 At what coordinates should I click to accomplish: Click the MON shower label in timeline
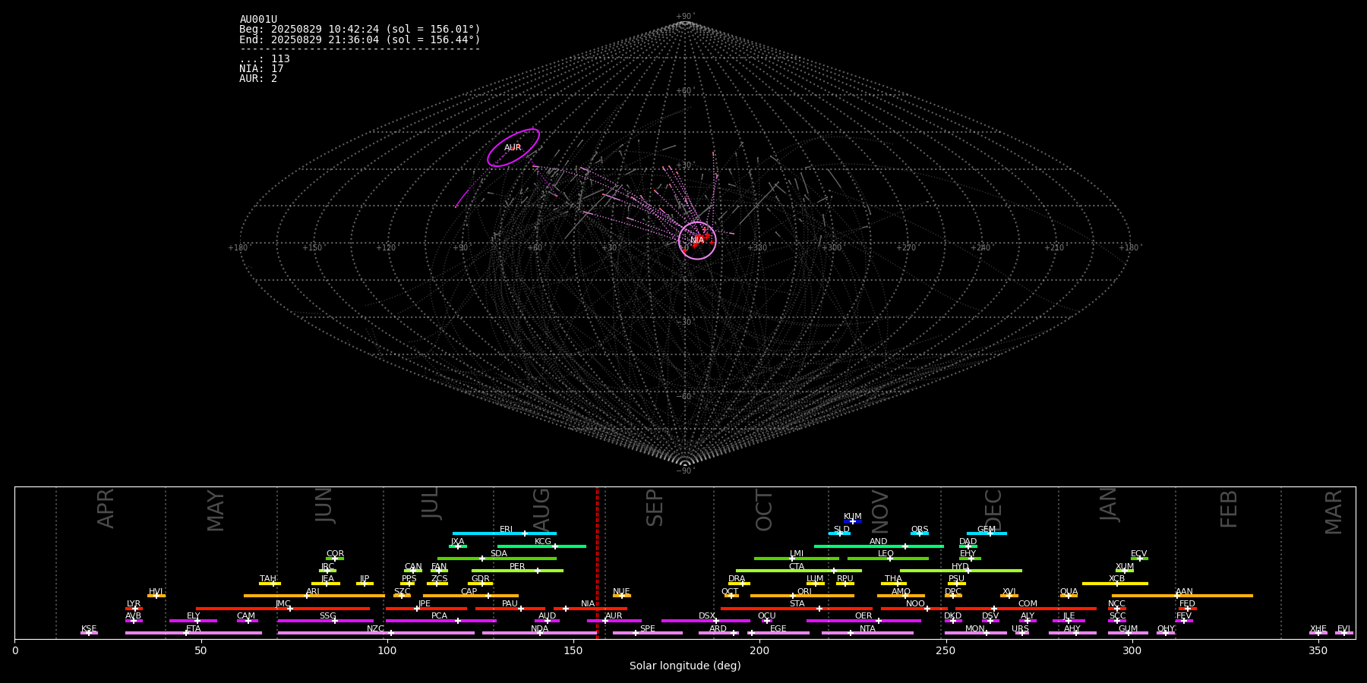pyautogui.click(x=975, y=629)
